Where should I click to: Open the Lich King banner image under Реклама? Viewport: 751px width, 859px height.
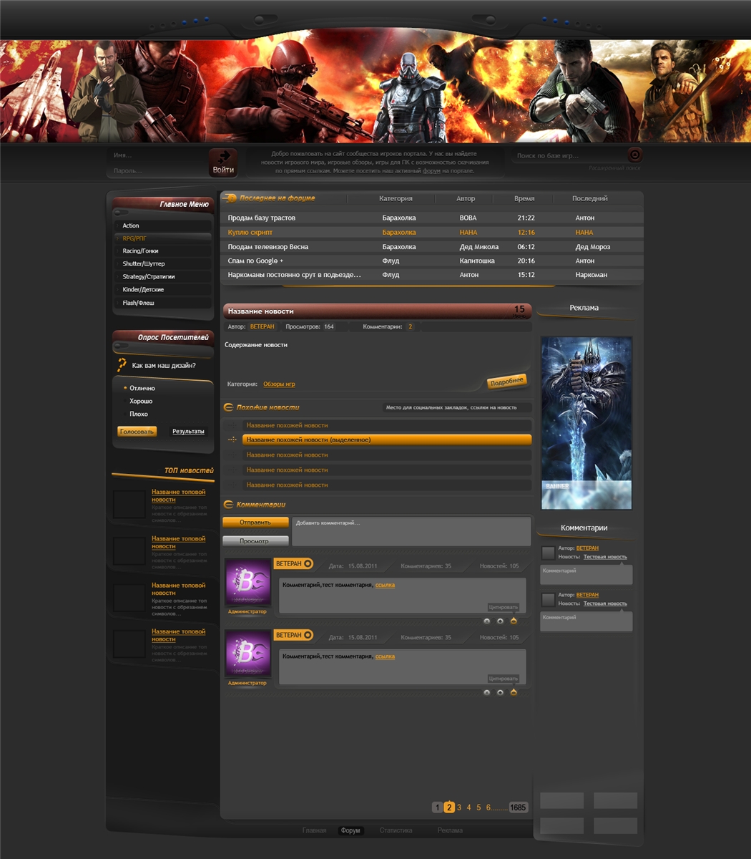point(586,423)
